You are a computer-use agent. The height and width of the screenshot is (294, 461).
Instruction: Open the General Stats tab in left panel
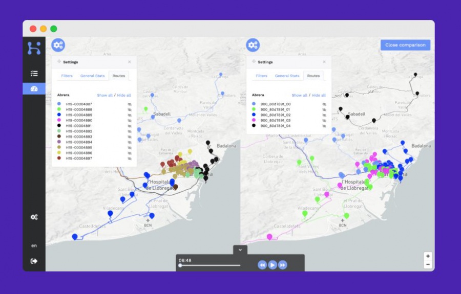pos(92,76)
